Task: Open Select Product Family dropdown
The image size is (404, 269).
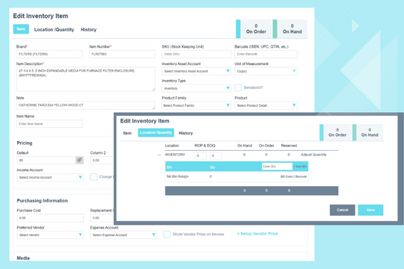Action: (196, 105)
